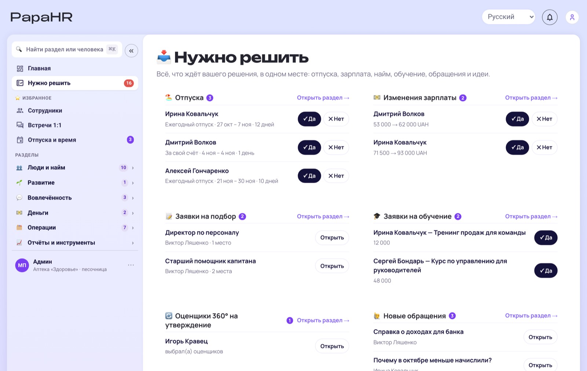The image size is (587, 371).
Task: Open Изменения зарплаты section link
Action: (531, 98)
